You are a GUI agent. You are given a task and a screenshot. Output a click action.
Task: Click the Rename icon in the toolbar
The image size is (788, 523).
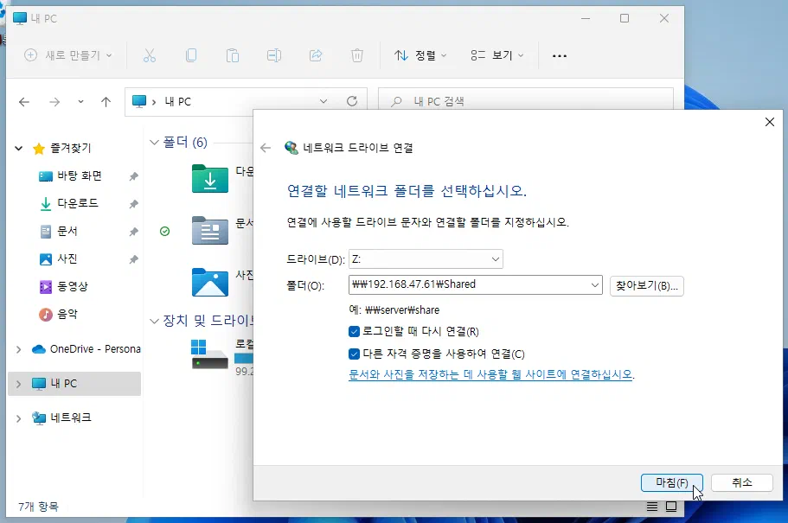(x=274, y=55)
